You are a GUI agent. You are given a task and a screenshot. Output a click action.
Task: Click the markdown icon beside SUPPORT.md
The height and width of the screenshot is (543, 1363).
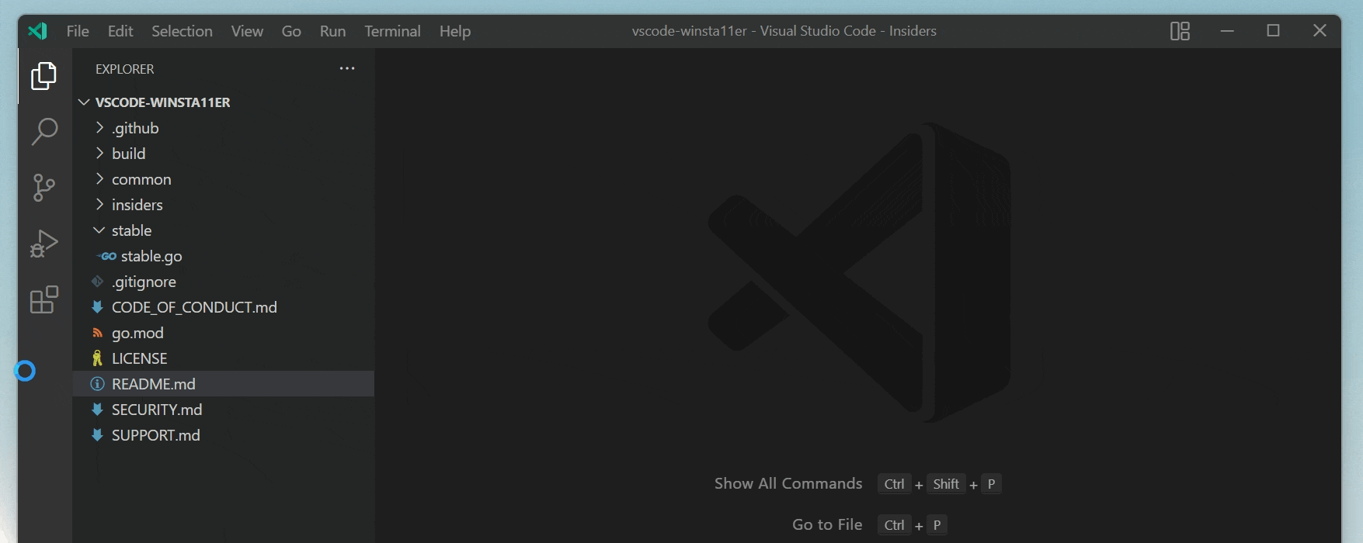pyautogui.click(x=97, y=435)
